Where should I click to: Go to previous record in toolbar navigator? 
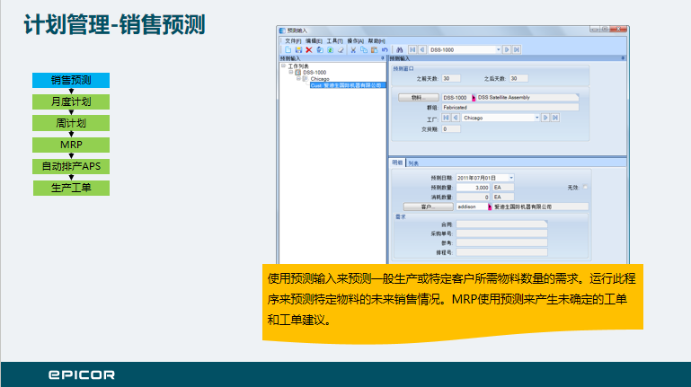[422, 49]
